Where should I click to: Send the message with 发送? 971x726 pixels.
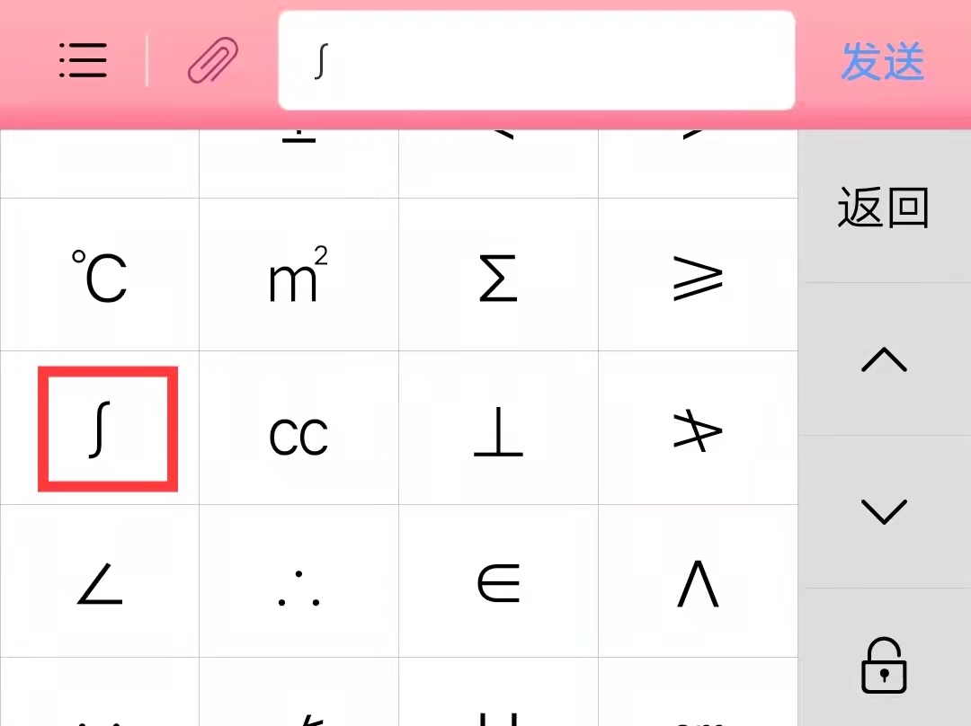point(883,61)
